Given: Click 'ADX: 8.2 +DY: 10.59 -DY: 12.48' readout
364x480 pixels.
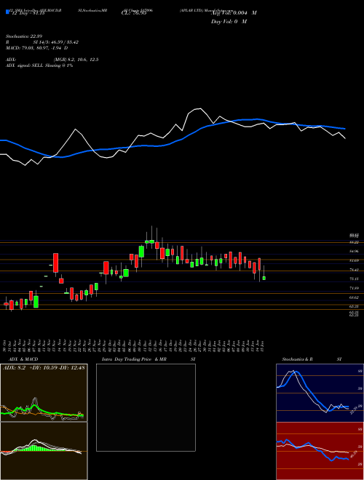Looking at the screenshot, I should 44,367.
